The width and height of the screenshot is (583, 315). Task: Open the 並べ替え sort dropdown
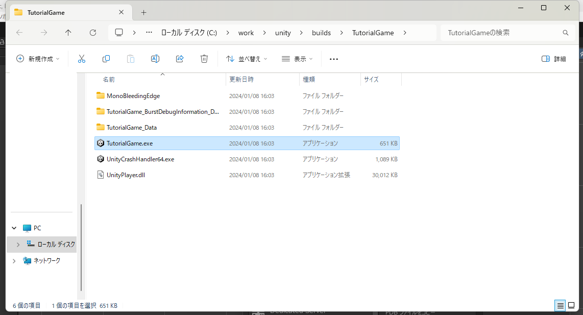pyautogui.click(x=247, y=59)
